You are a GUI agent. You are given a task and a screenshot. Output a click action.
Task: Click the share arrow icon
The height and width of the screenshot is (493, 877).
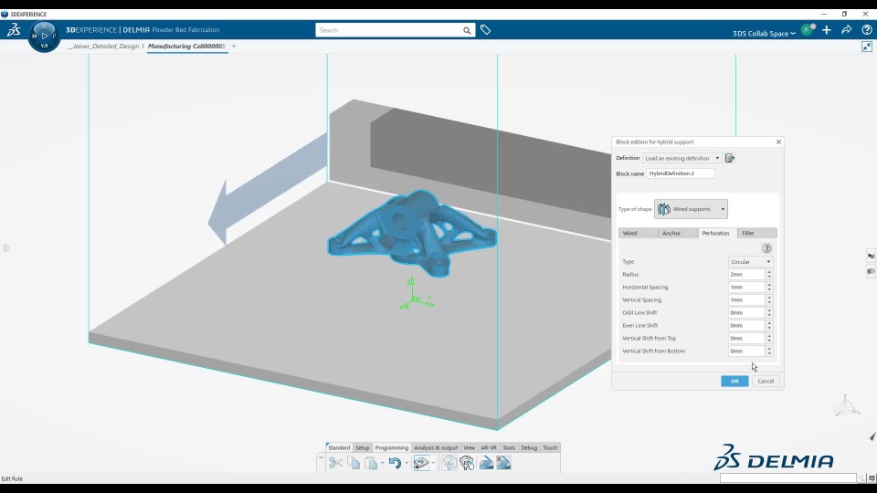846,29
